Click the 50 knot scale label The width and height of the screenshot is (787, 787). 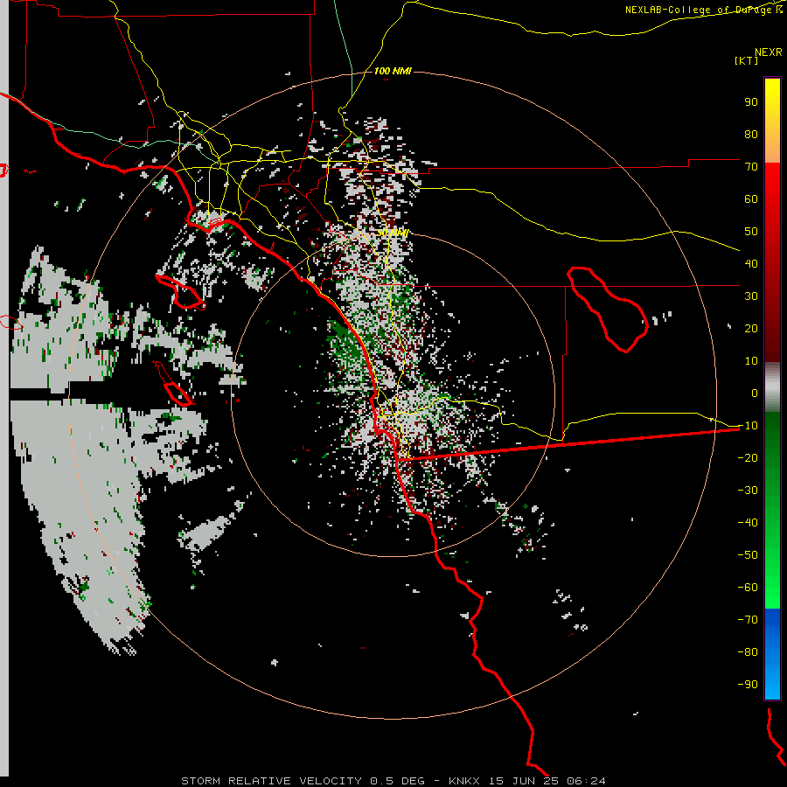(x=751, y=232)
